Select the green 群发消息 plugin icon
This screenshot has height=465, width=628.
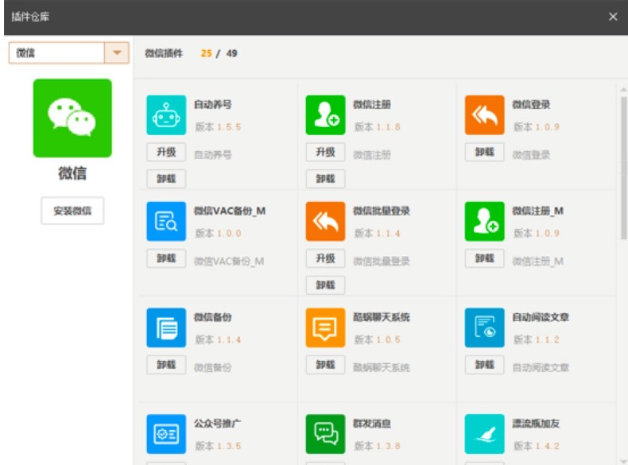tap(325, 434)
